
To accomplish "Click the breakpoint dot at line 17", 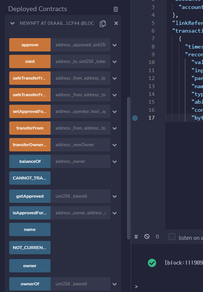I will coord(135,118).
